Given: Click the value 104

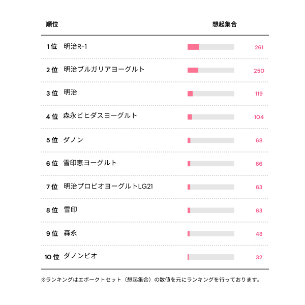Looking at the screenshot, I should 259,117.
